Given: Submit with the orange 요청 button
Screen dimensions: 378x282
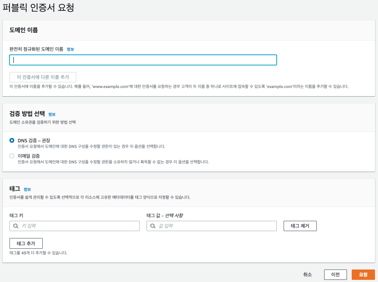Looking at the screenshot, I should (363, 275).
